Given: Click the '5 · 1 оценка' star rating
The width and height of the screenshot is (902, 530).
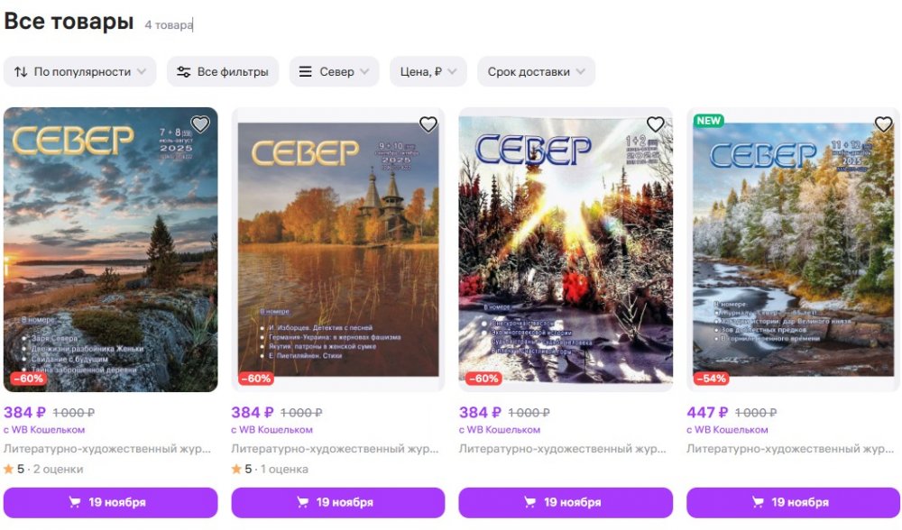Looking at the screenshot, I should pos(271,469).
